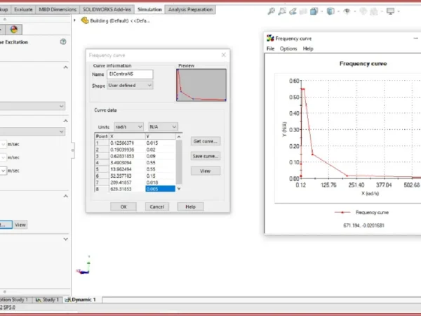Click the Zoom to Area icon
The image size is (421, 316).
pyautogui.click(x=282, y=11)
